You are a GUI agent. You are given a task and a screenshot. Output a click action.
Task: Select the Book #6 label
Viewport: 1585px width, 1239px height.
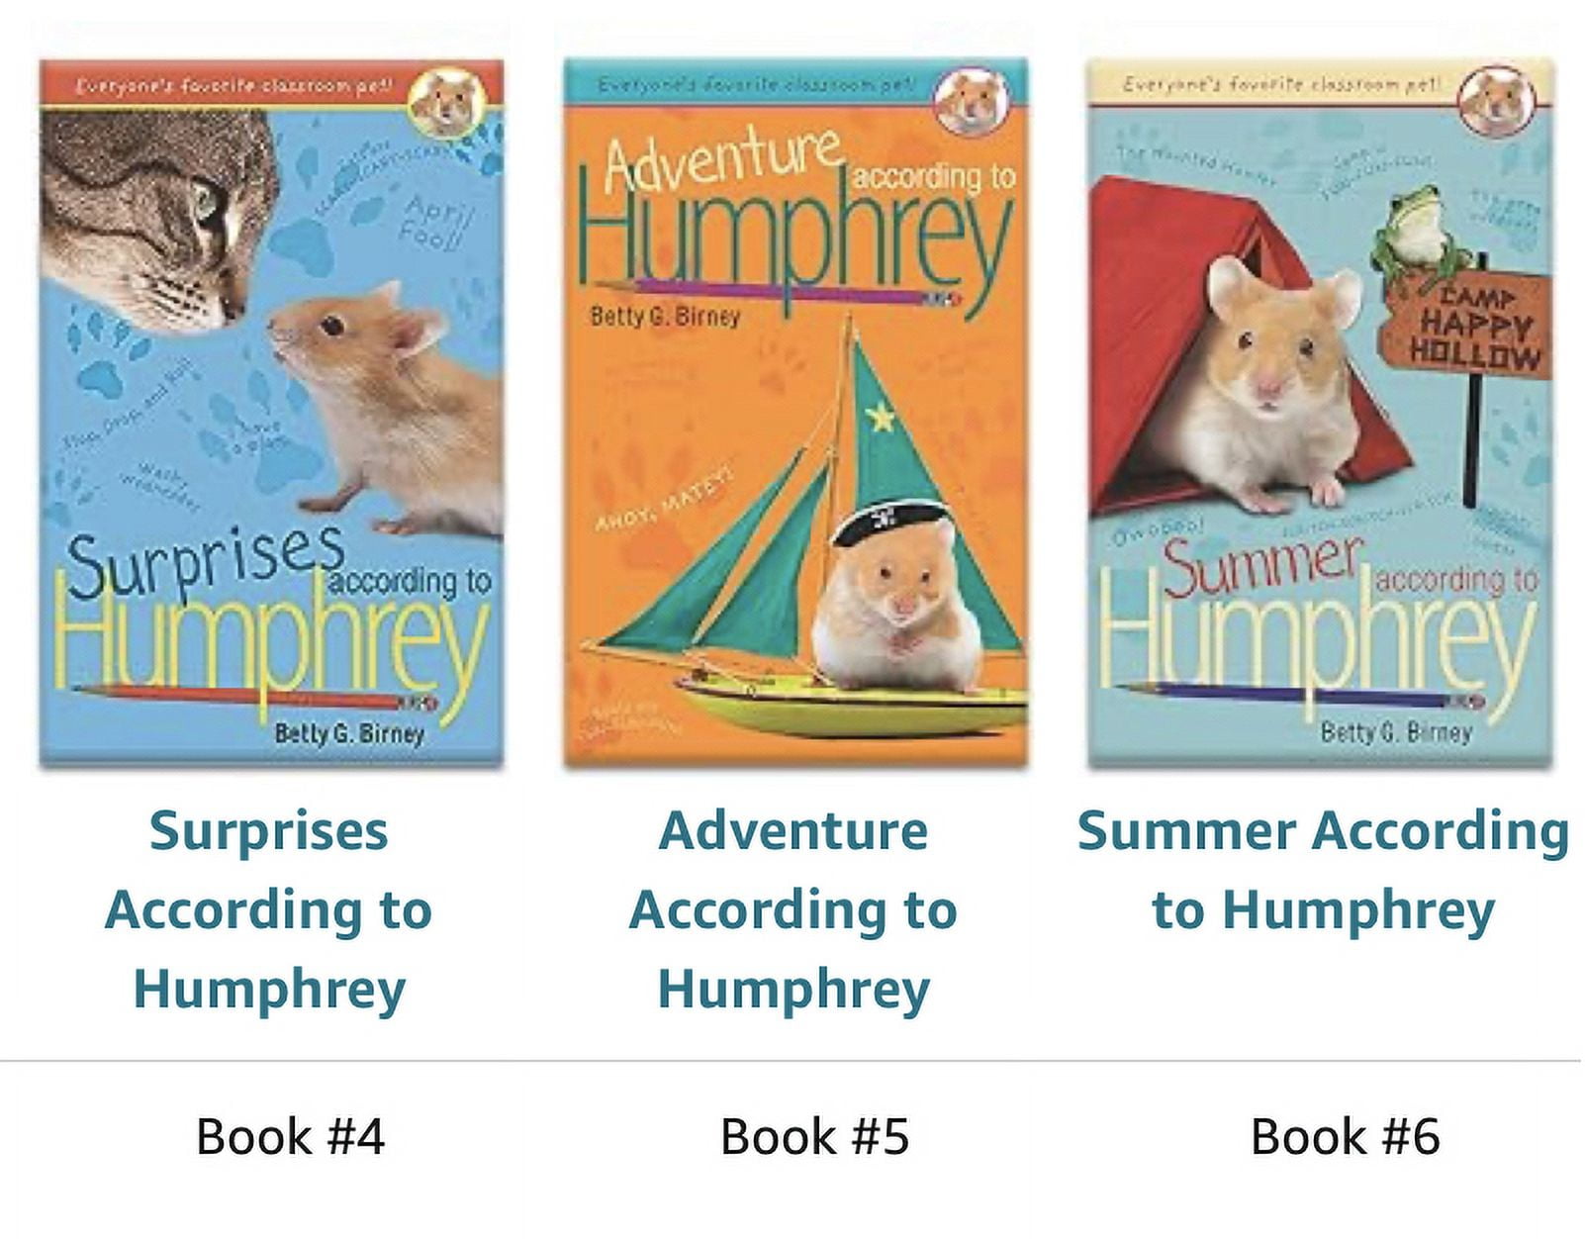tap(1345, 1136)
